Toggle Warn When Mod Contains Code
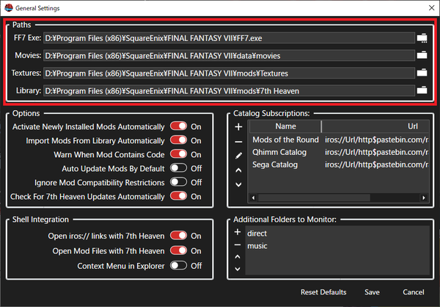The image size is (440, 307). click(x=178, y=154)
